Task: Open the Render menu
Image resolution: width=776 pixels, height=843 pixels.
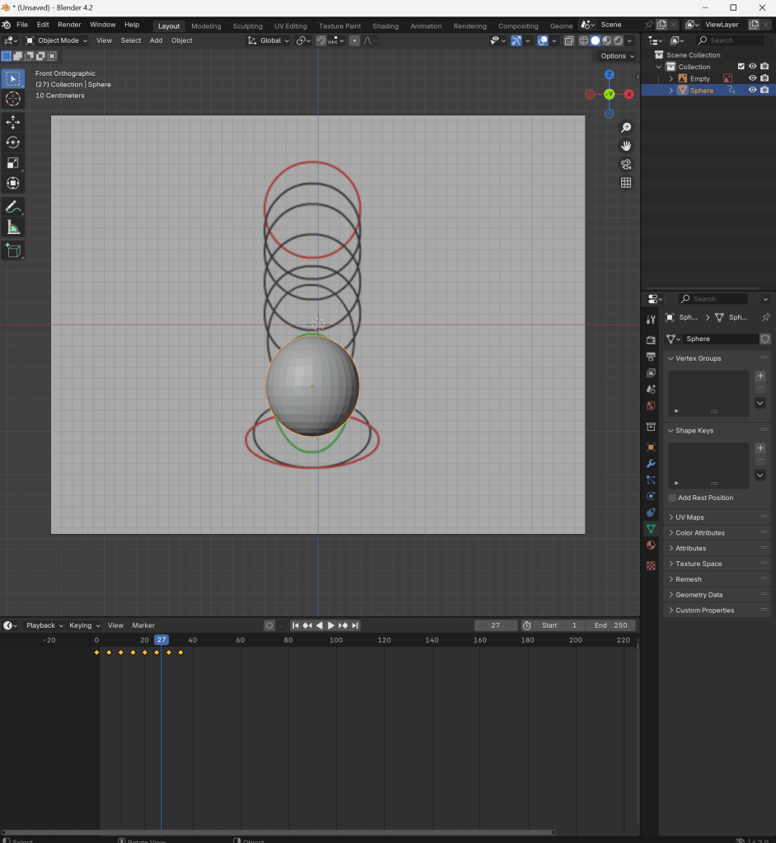Action: [x=69, y=25]
